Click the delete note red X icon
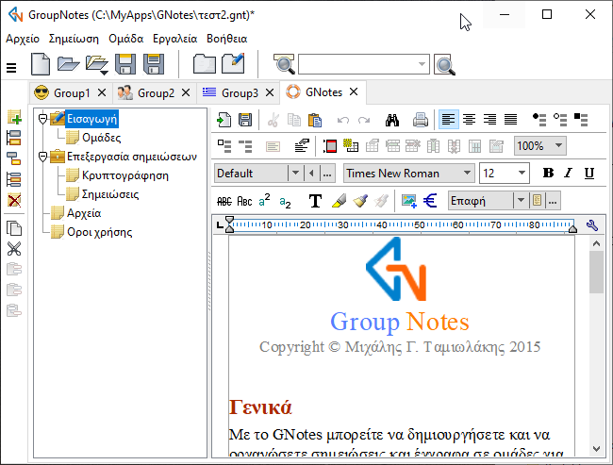This screenshot has width=613, height=465. [x=14, y=201]
